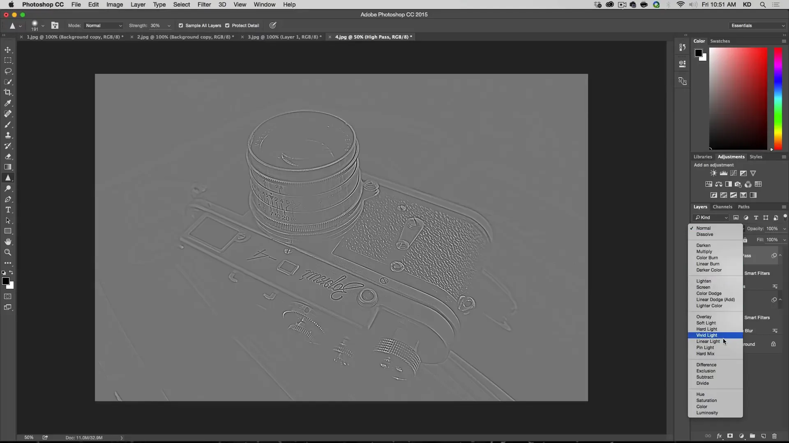
Task: Switch to the Paths tab
Action: pyautogui.click(x=743, y=207)
